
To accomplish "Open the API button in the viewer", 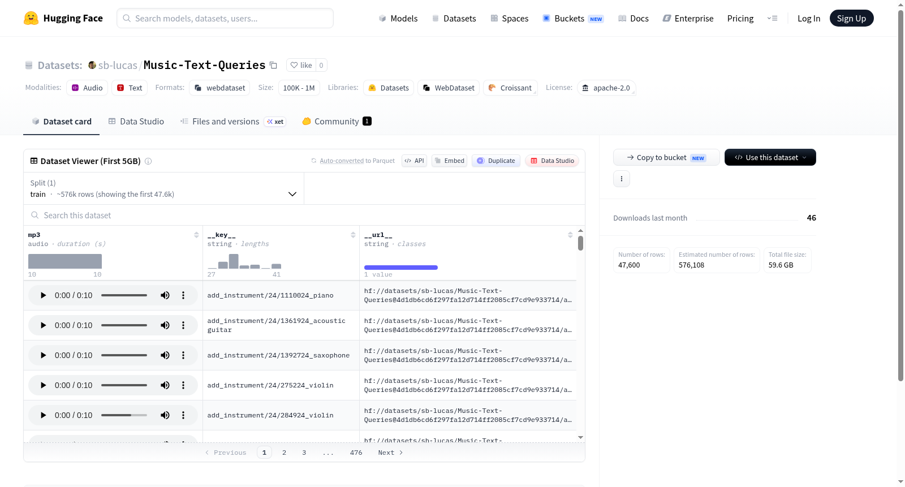I will 414,161.
